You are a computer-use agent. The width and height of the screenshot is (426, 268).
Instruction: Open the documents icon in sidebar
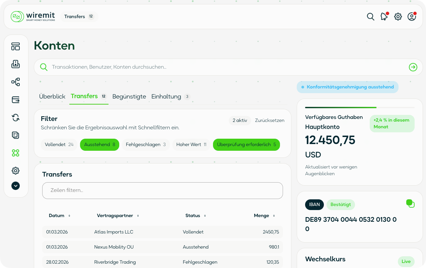pos(16,135)
